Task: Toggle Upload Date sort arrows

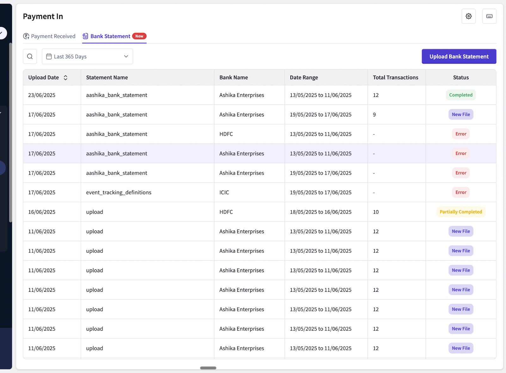Action: pyautogui.click(x=65, y=77)
